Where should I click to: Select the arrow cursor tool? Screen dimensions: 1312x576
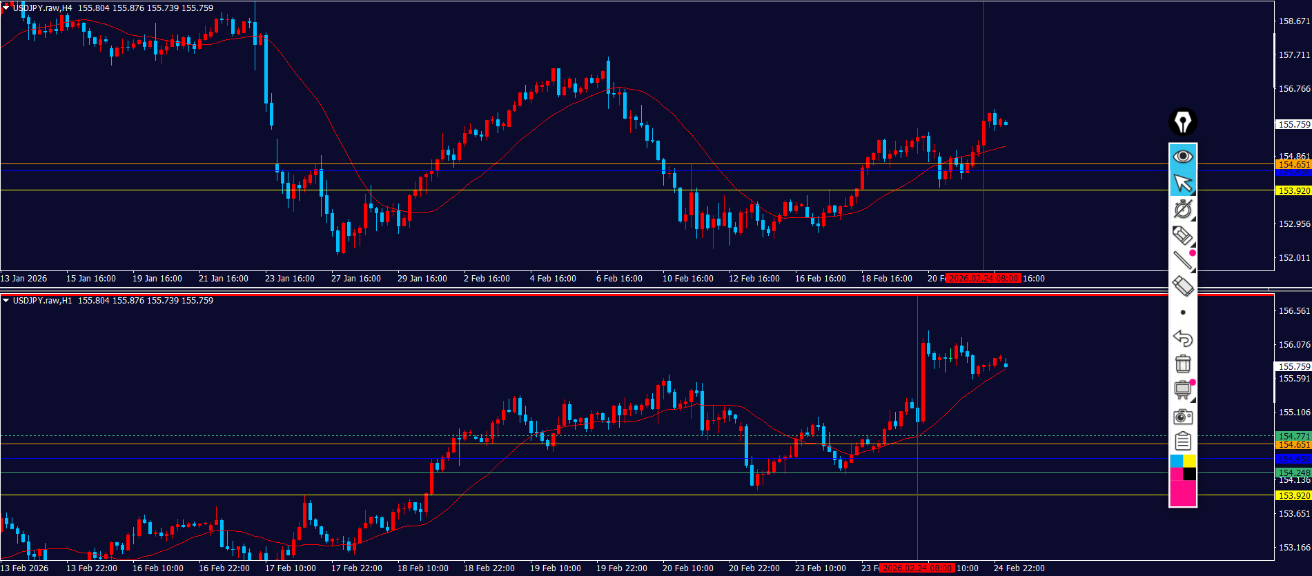click(1182, 183)
